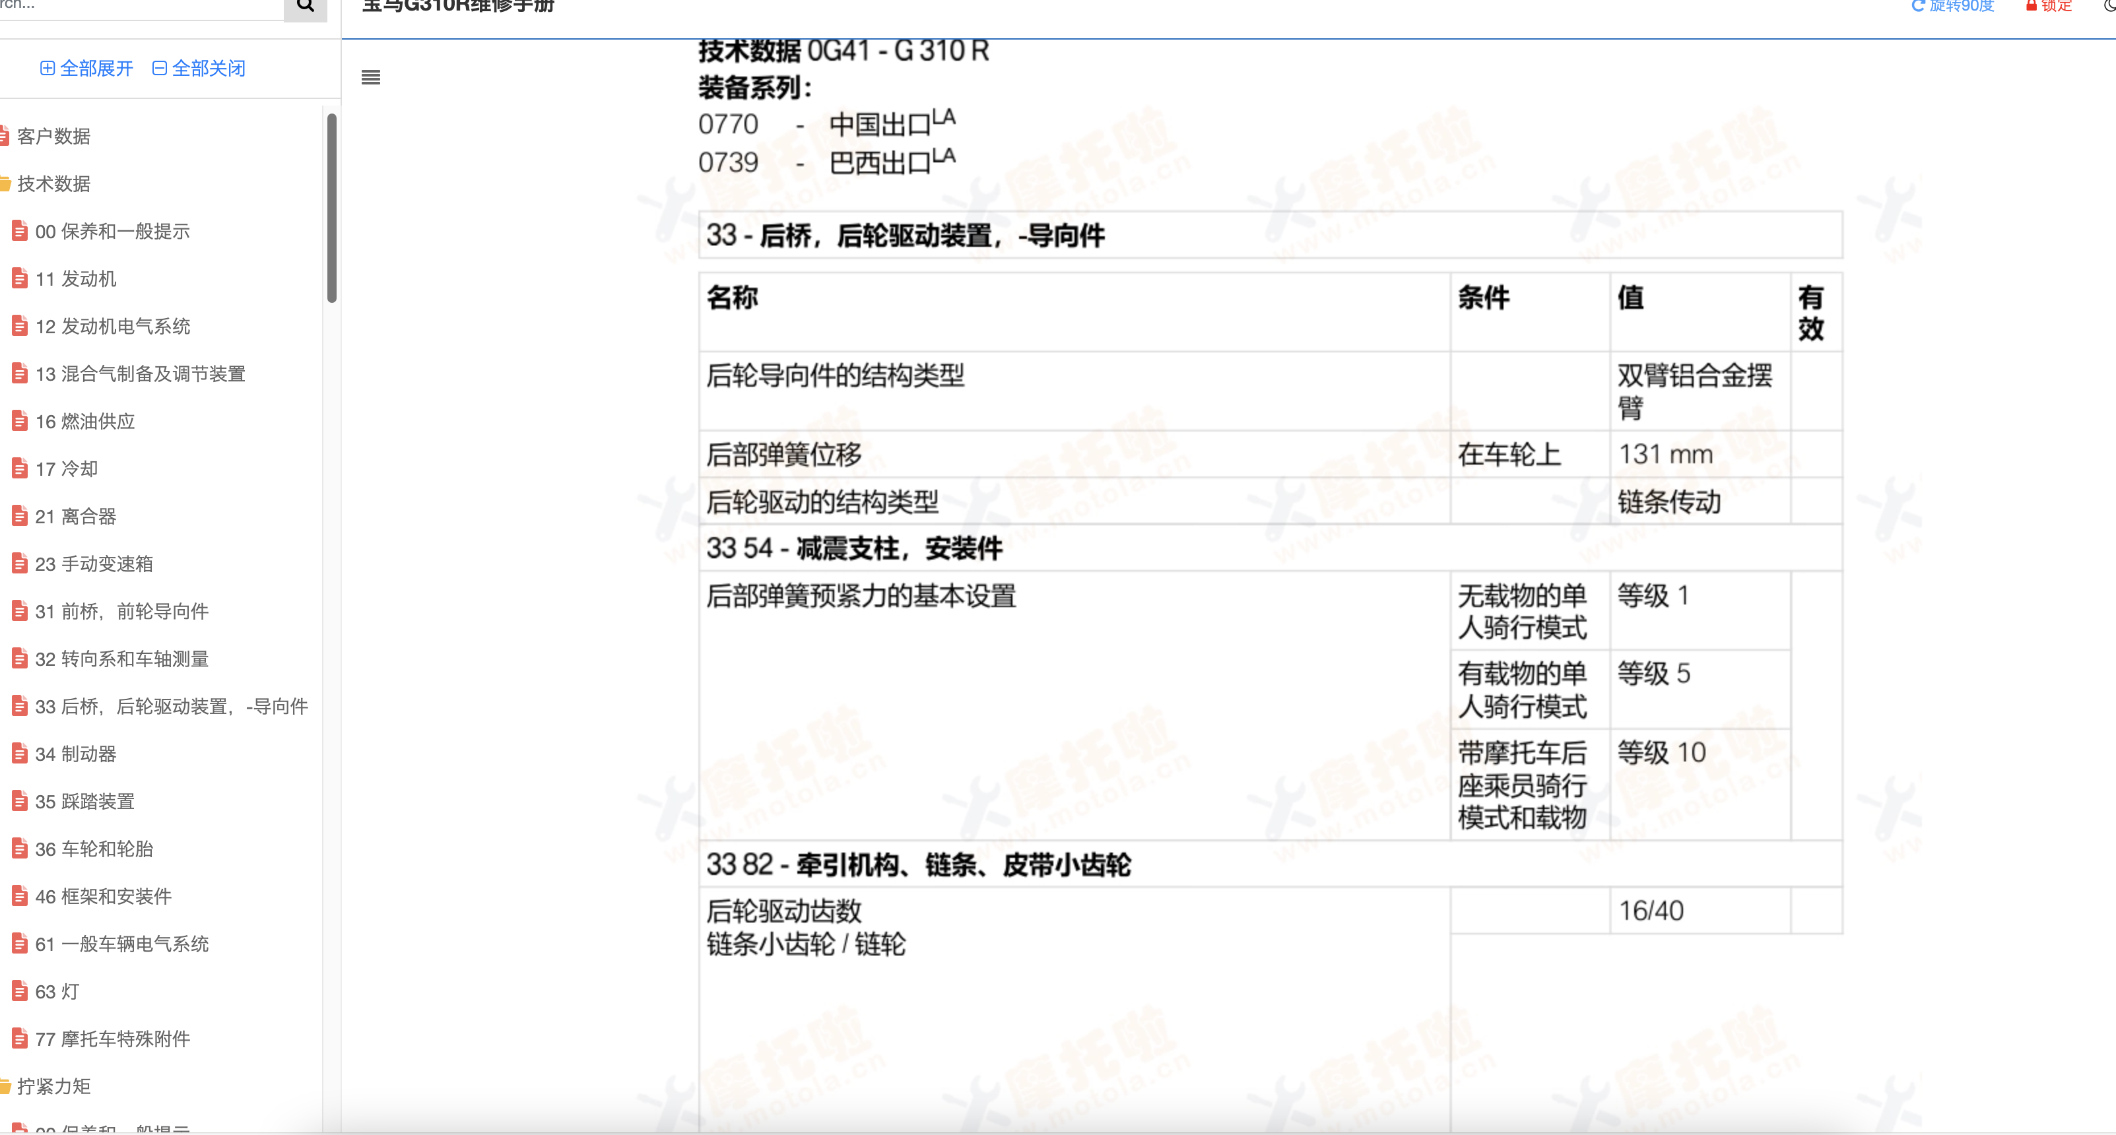Open 61 一般车辆电气系统 entry
This screenshot has width=2116, height=1135.
click(121, 944)
